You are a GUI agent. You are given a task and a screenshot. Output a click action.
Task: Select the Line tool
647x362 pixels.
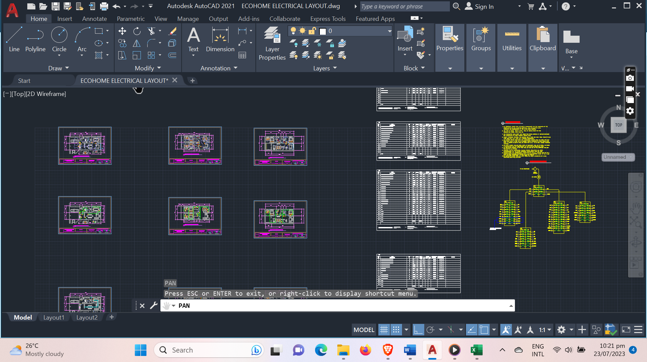[x=14, y=39]
